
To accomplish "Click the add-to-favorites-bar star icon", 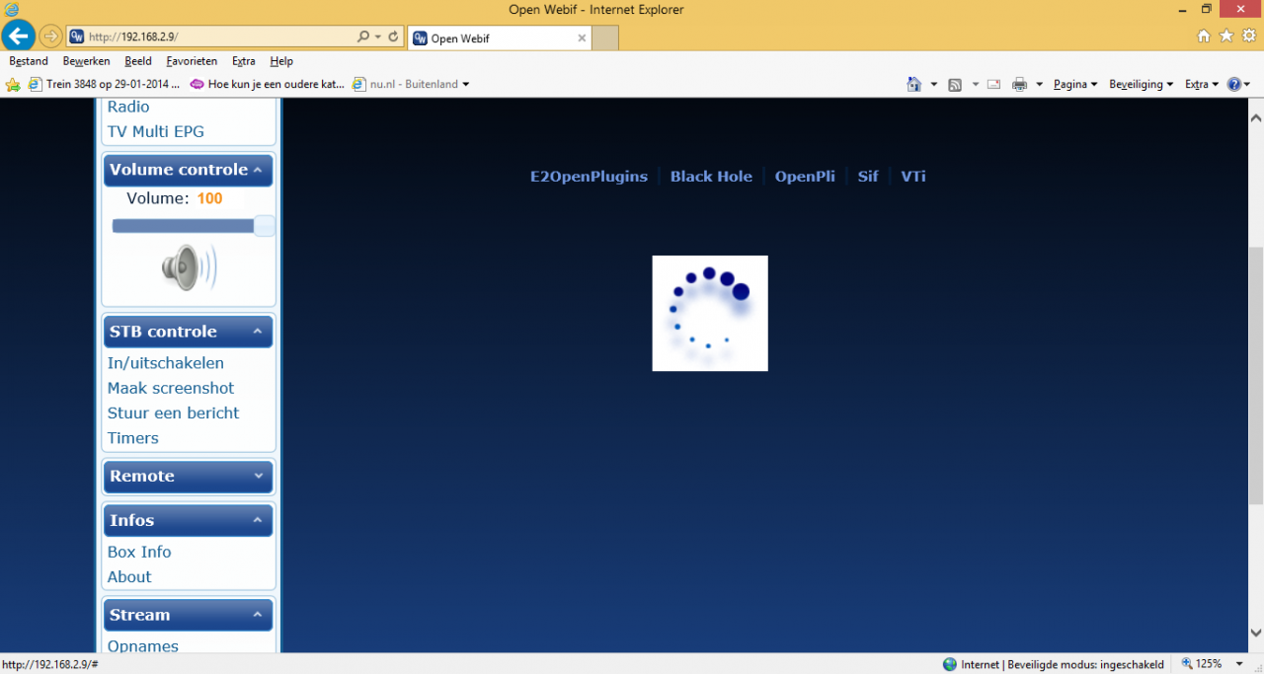I will pyautogui.click(x=13, y=85).
